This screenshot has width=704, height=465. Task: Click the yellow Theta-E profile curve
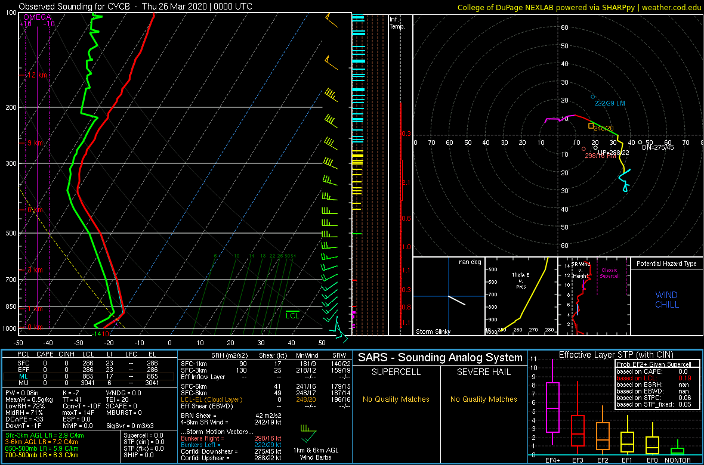point(525,294)
